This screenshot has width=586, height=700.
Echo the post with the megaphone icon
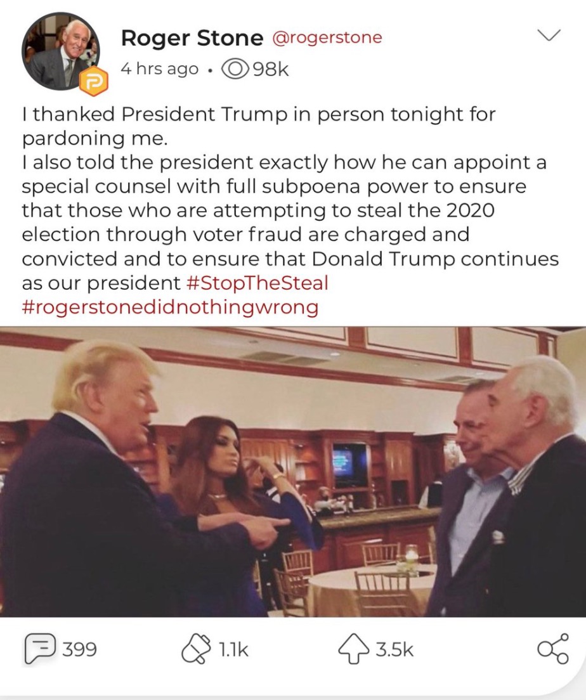tap(195, 649)
